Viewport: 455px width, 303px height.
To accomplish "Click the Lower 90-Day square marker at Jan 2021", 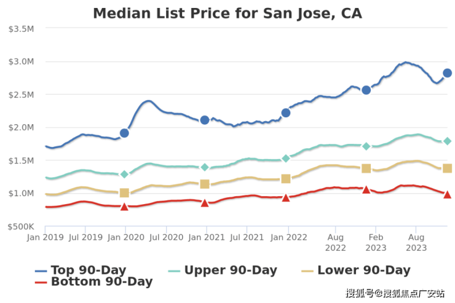I will pyautogui.click(x=205, y=184).
